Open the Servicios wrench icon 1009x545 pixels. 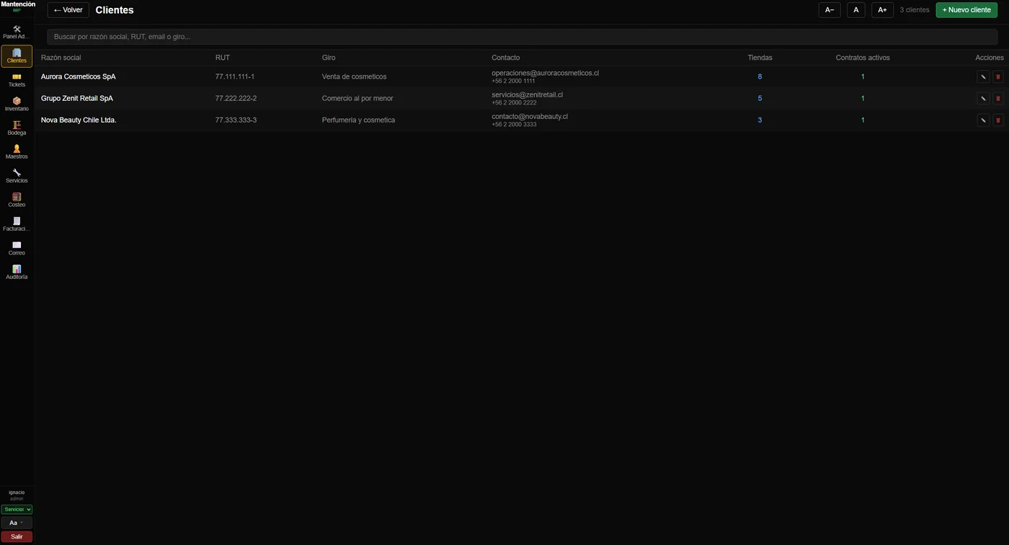pyautogui.click(x=17, y=177)
